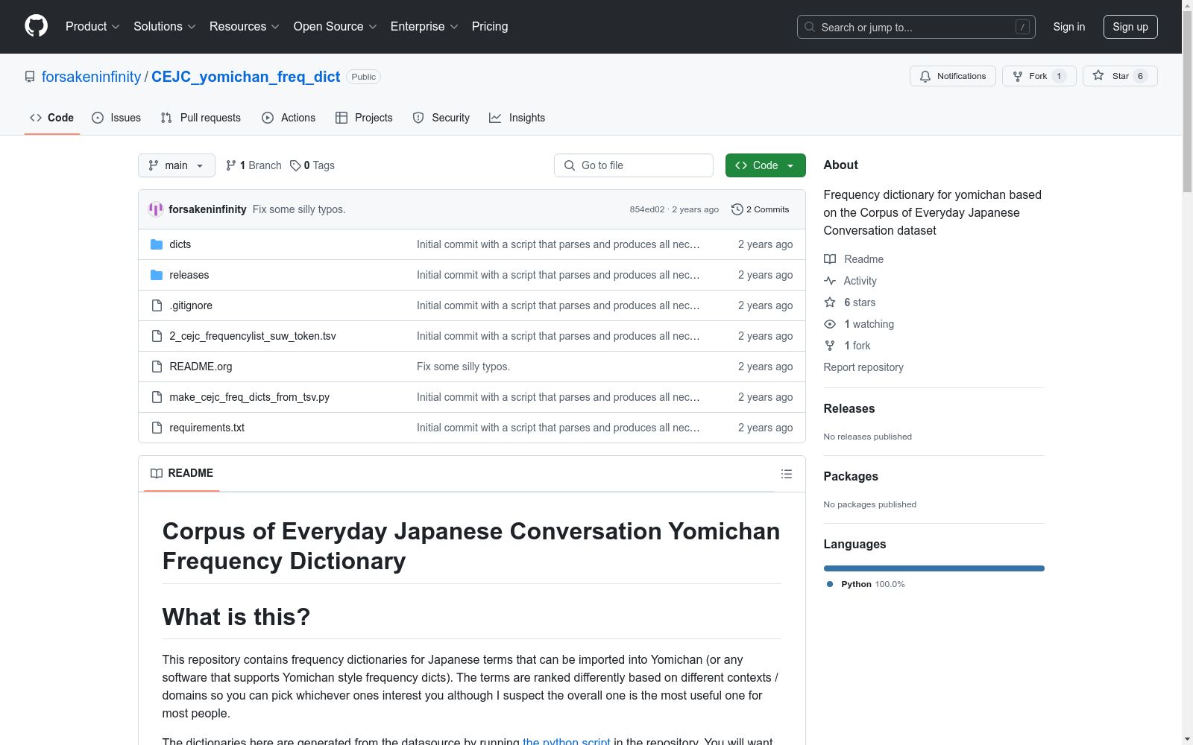
Task: Click Report repository link
Action: tap(863, 367)
